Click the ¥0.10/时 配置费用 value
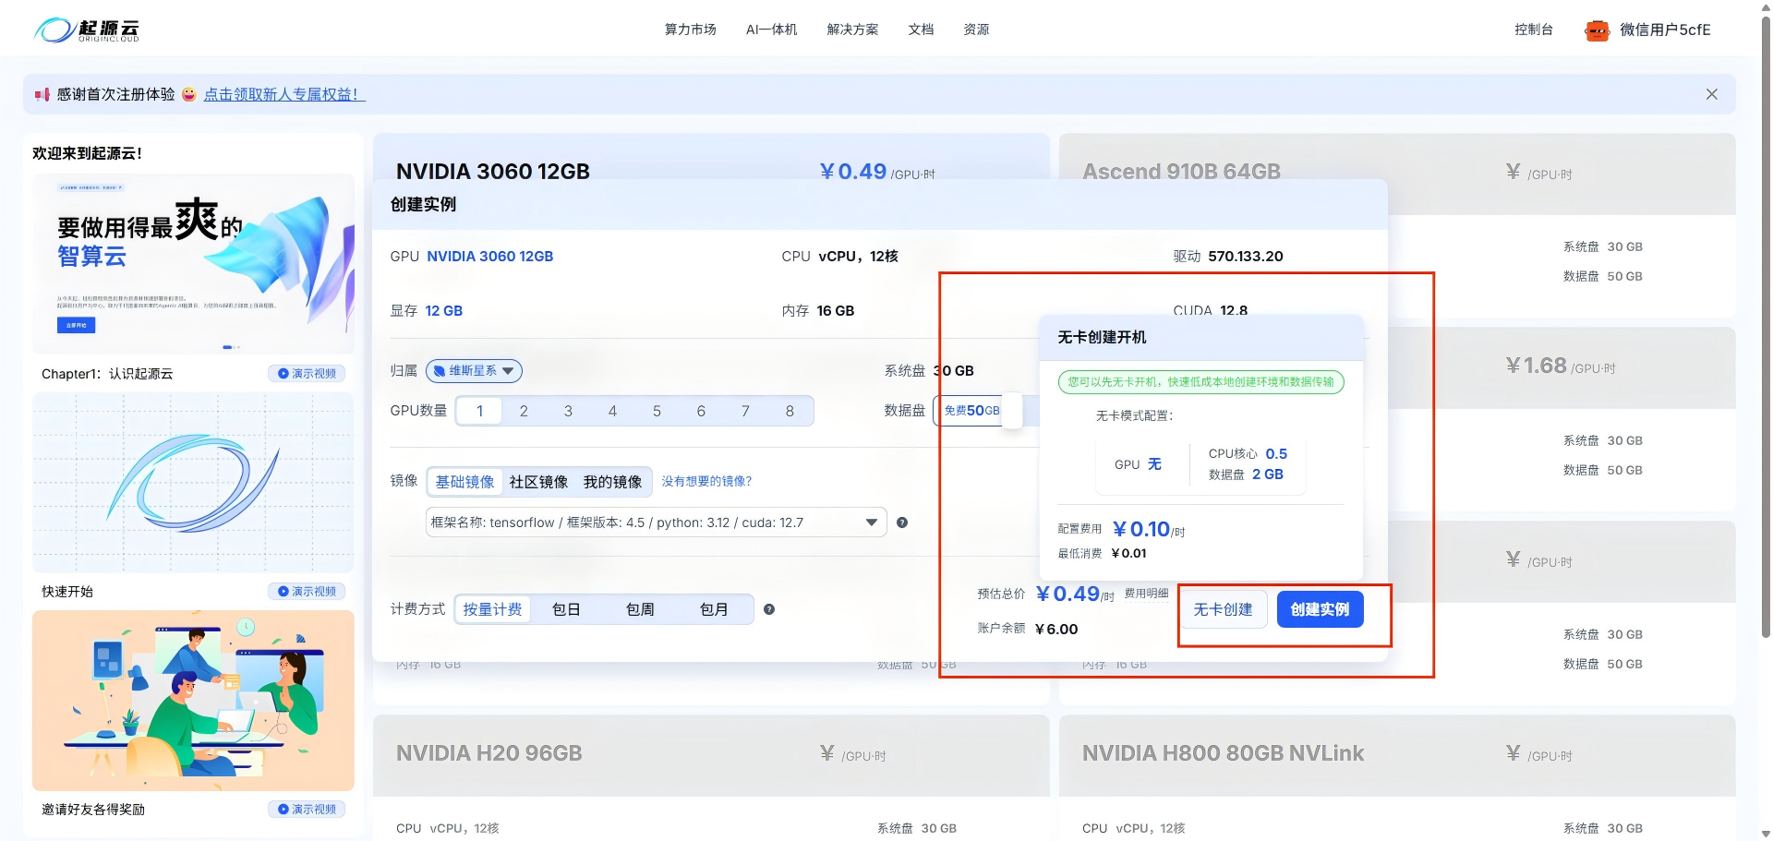 point(1148,529)
